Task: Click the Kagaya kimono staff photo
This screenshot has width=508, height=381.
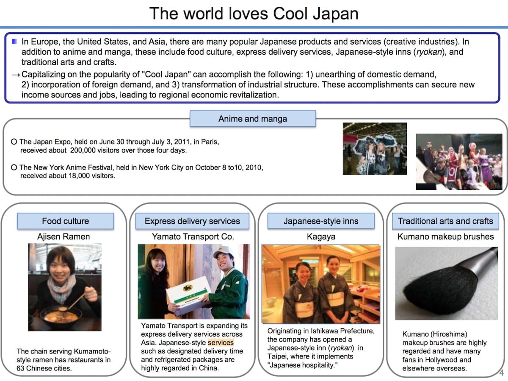Action: point(320,284)
